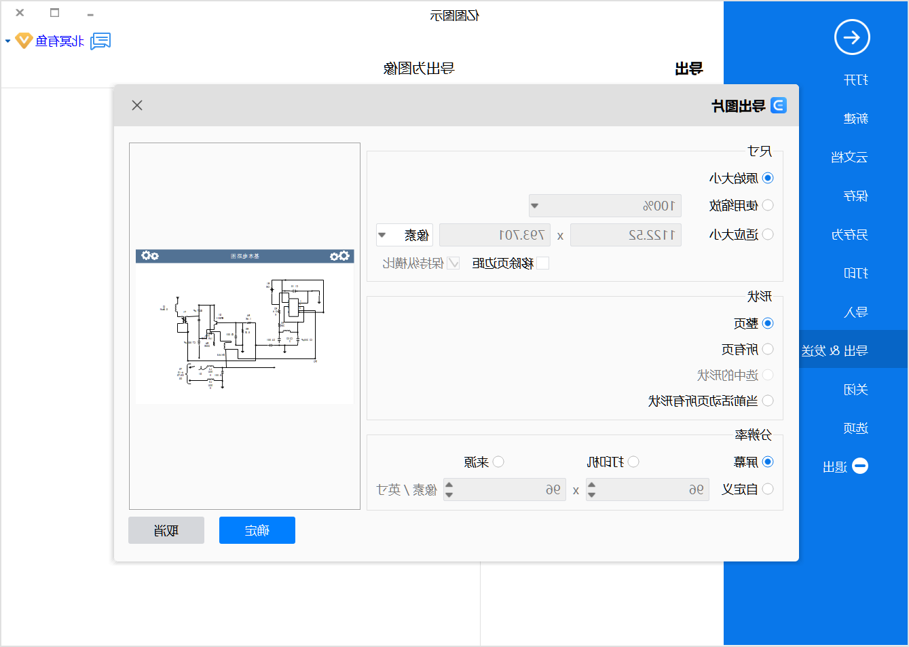Click the 退出 minus circle icon

pos(860,466)
